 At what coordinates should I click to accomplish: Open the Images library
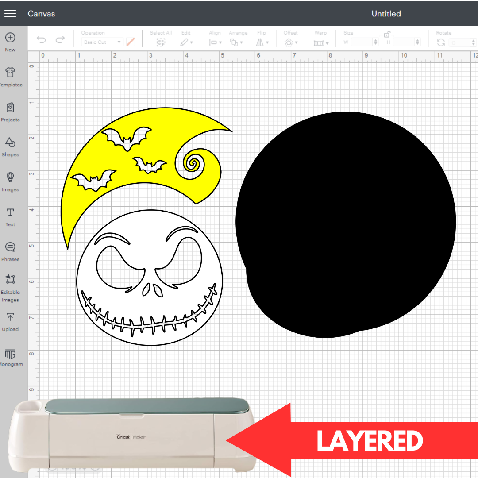coord(10,182)
